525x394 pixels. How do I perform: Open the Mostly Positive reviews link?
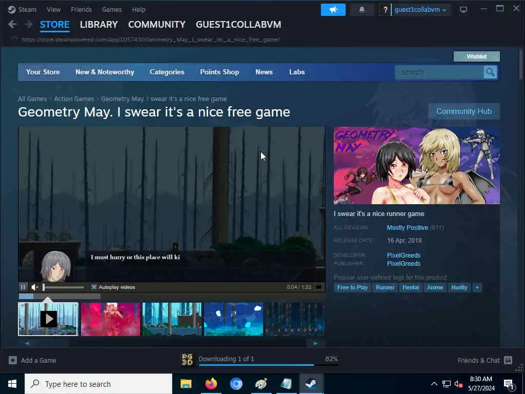pyautogui.click(x=407, y=227)
